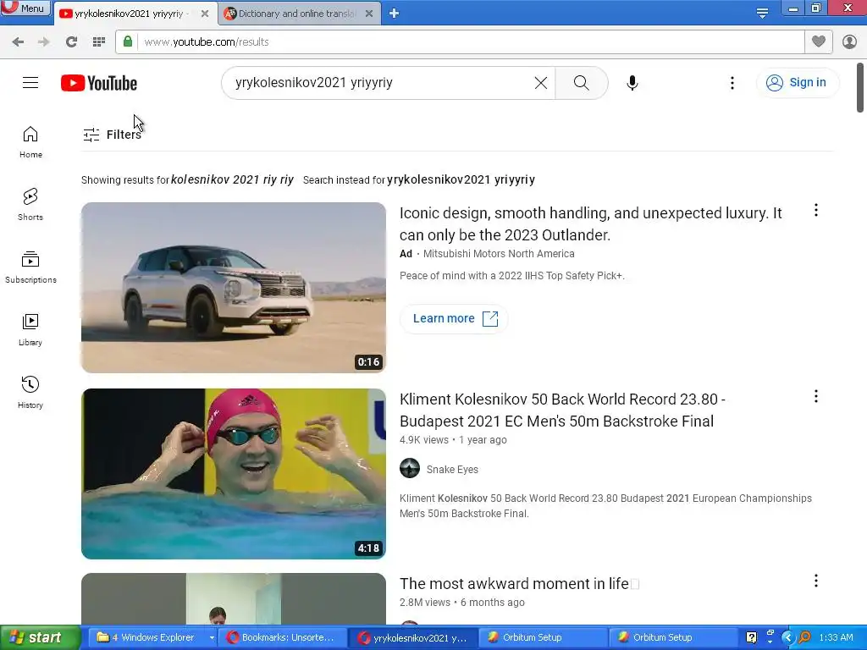Switch to Bookmarks: Unsorted taskbar window
867x650 pixels.
(282, 638)
